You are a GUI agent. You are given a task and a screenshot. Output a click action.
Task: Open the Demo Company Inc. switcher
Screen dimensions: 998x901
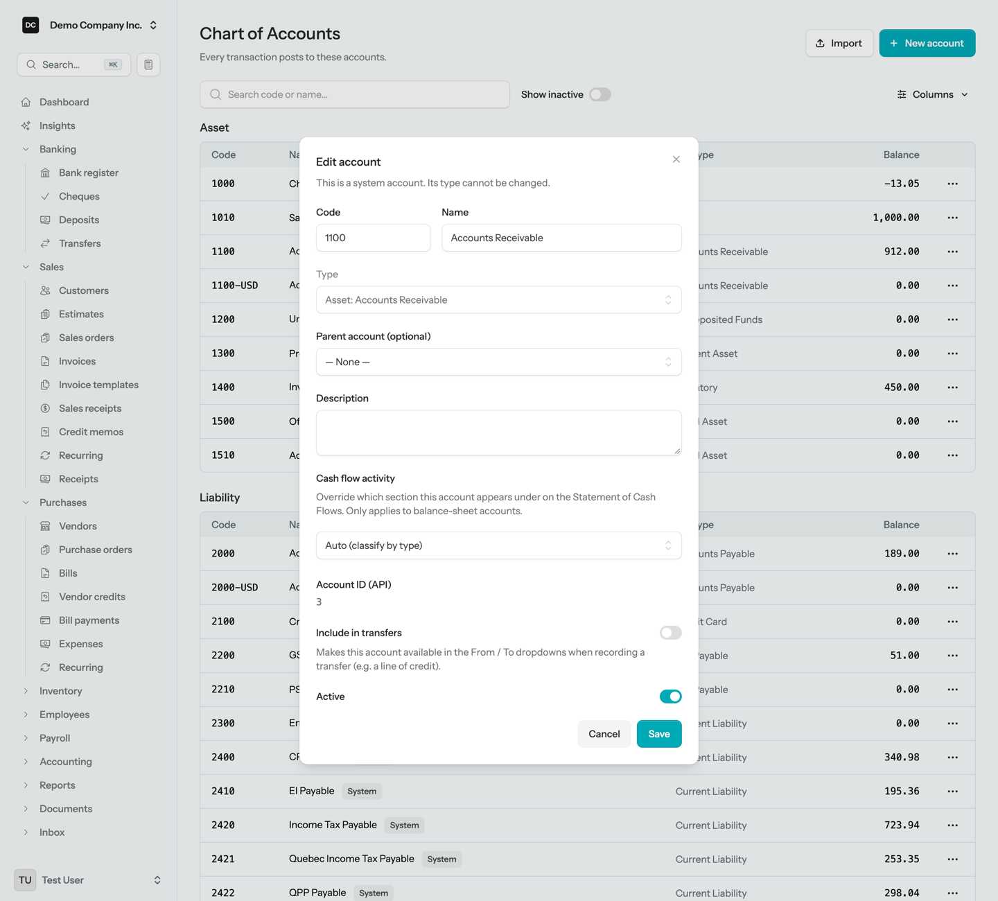[89, 25]
